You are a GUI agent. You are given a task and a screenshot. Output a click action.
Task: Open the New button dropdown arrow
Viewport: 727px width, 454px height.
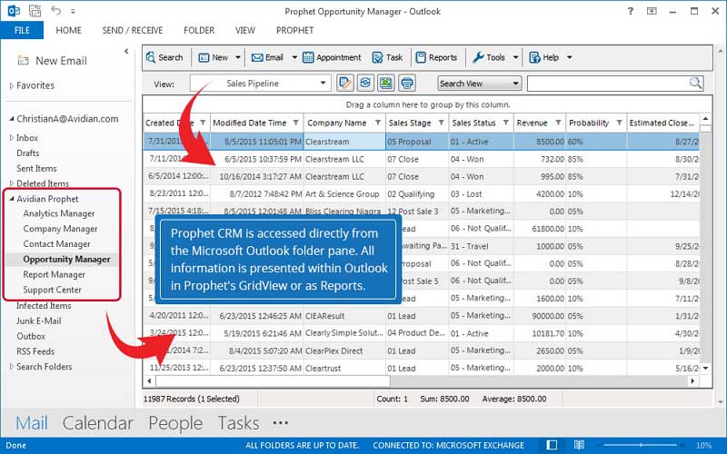tap(238, 57)
